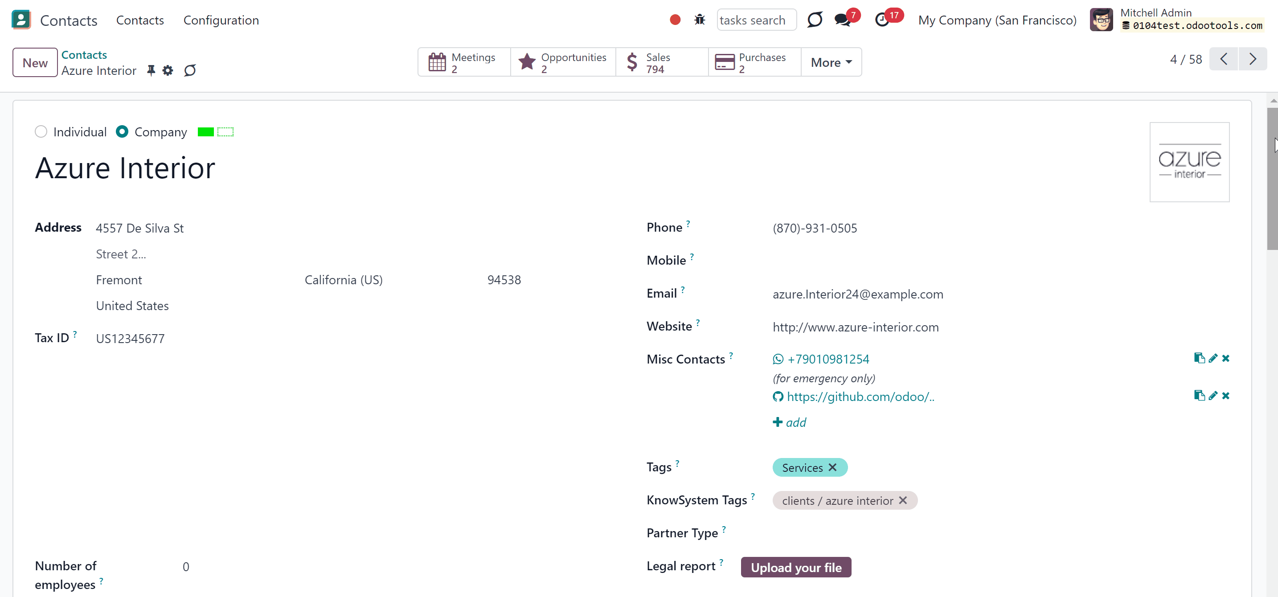This screenshot has height=597, width=1278.
Task: Edit the GitHub link contact
Action: pos(1212,396)
